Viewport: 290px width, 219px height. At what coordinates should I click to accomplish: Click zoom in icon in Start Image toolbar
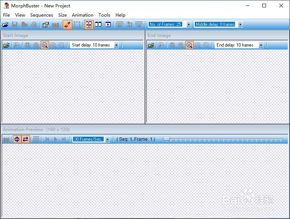pos(53,45)
